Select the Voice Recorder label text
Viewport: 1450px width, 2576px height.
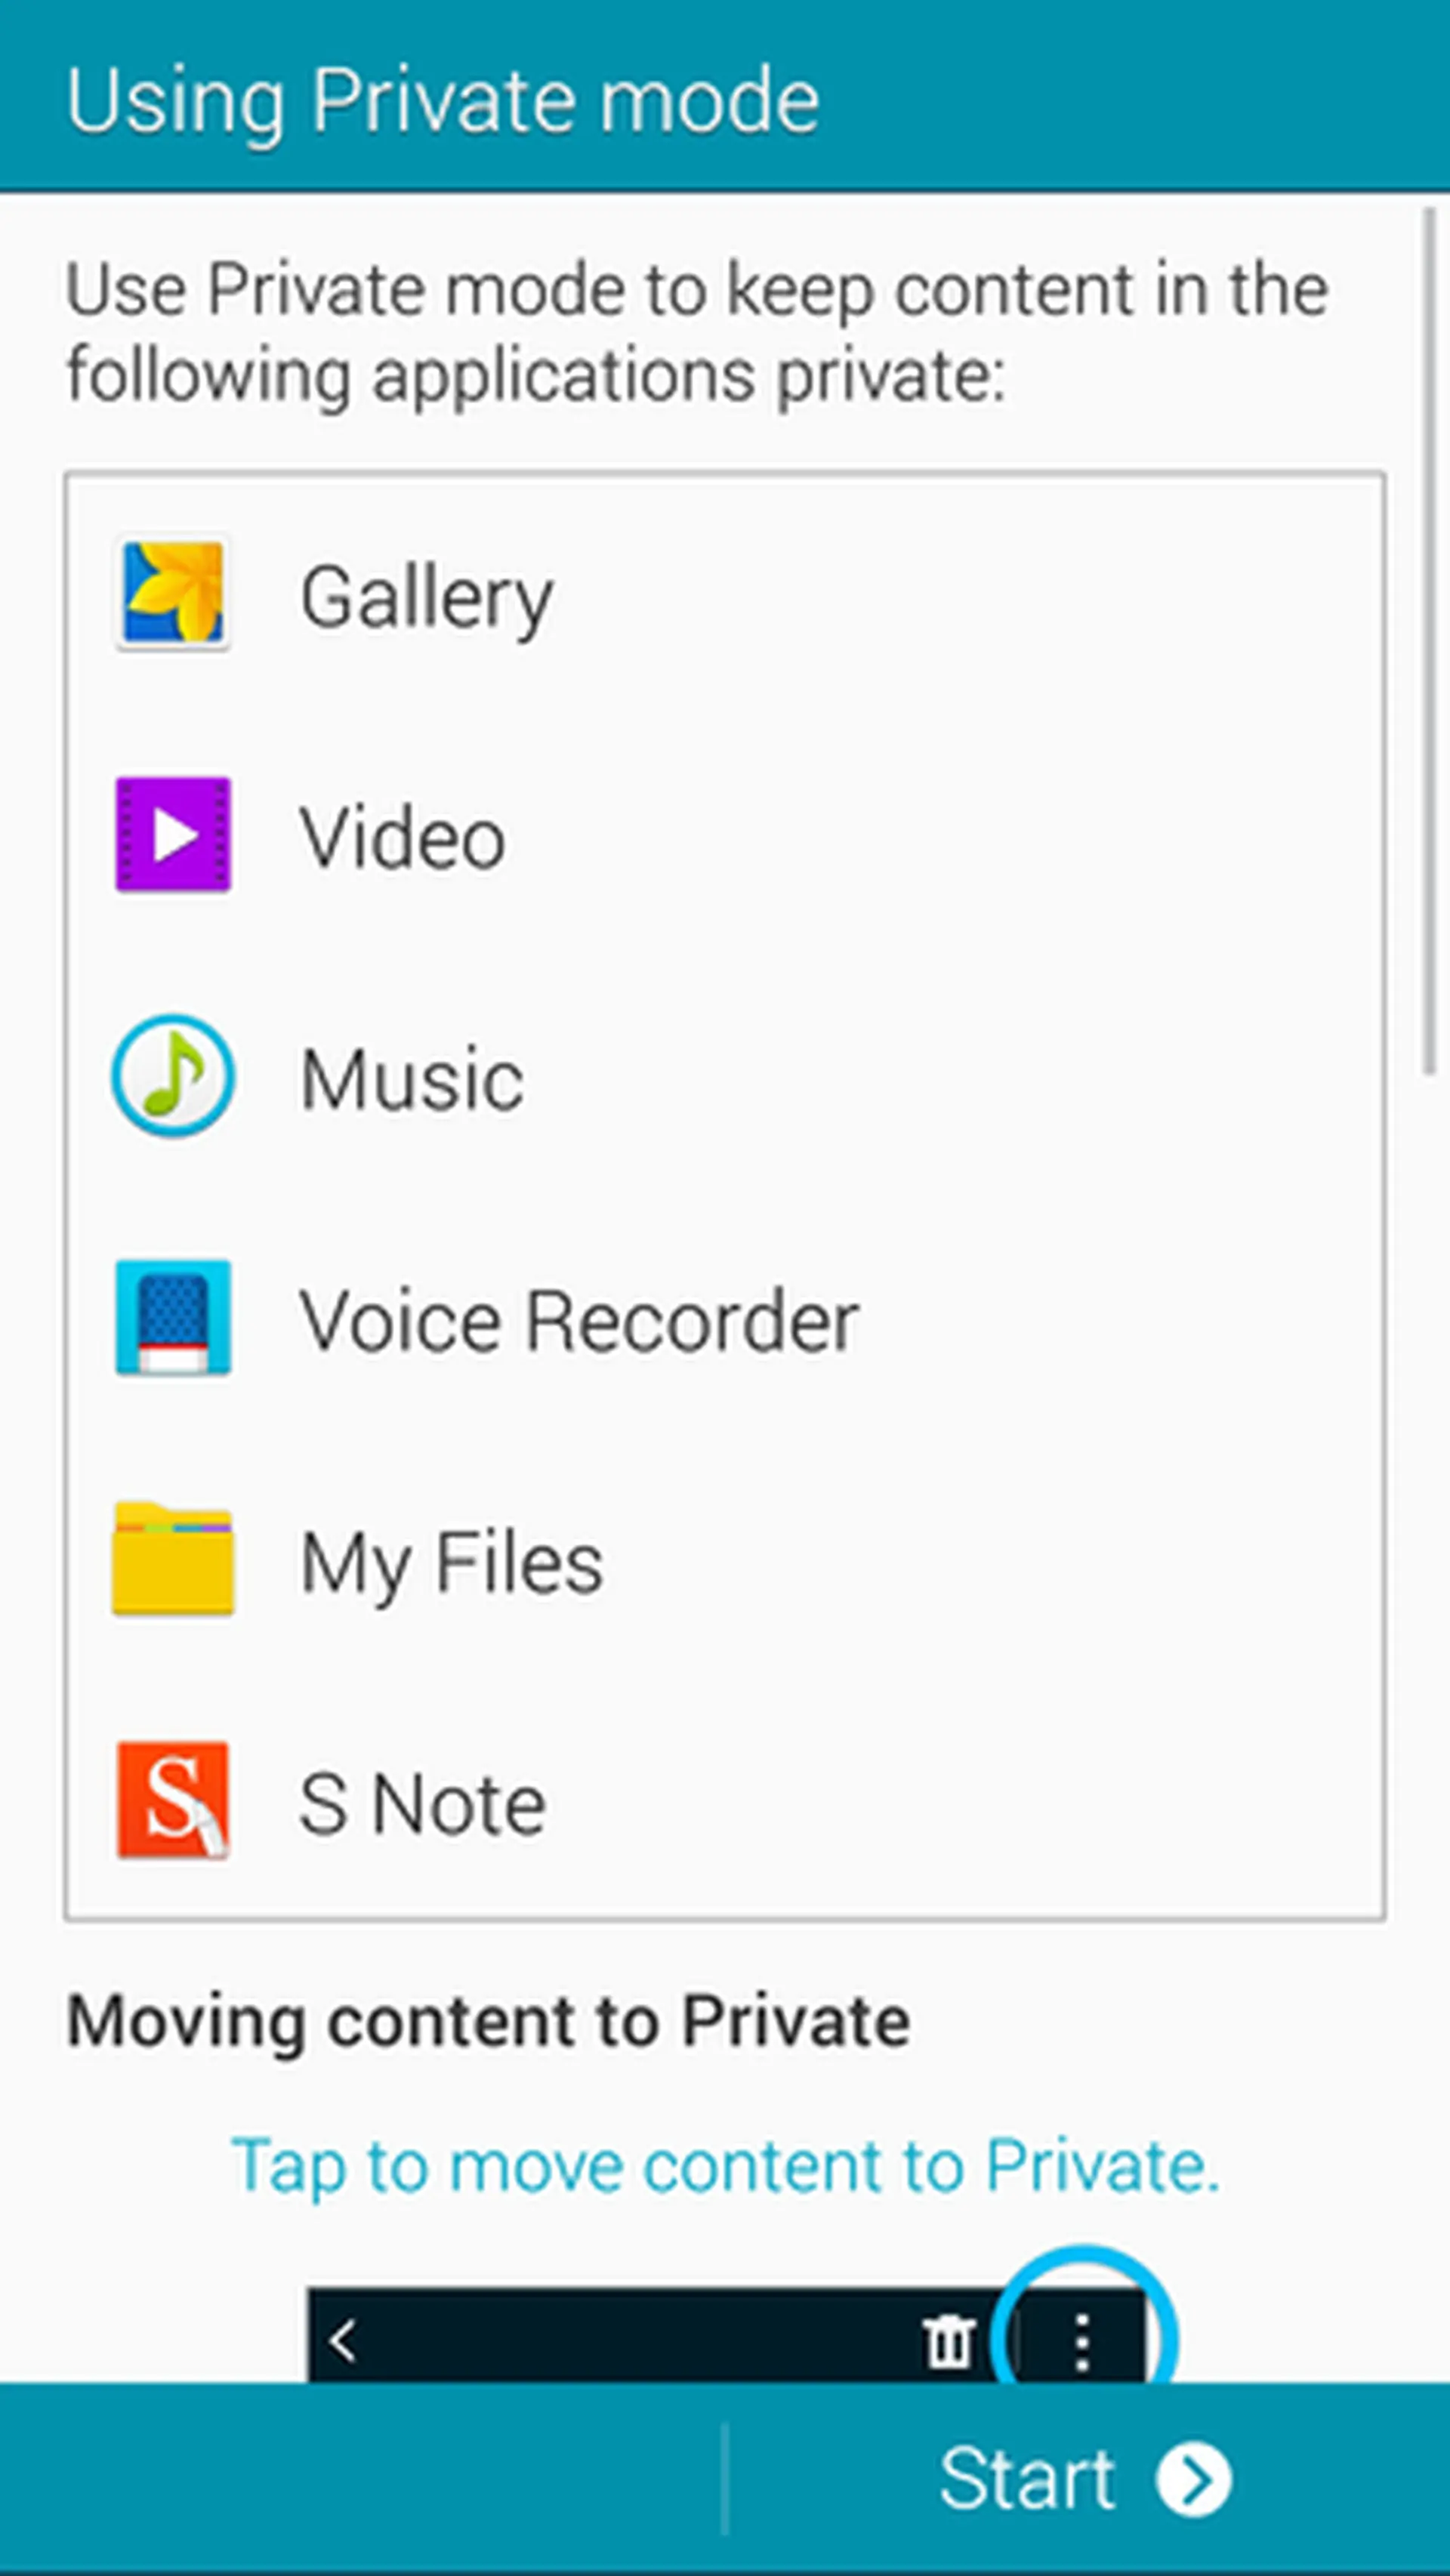(x=580, y=1321)
